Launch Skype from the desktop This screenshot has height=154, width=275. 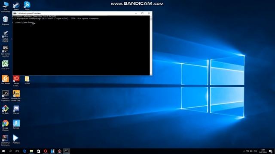tap(27, 6)
